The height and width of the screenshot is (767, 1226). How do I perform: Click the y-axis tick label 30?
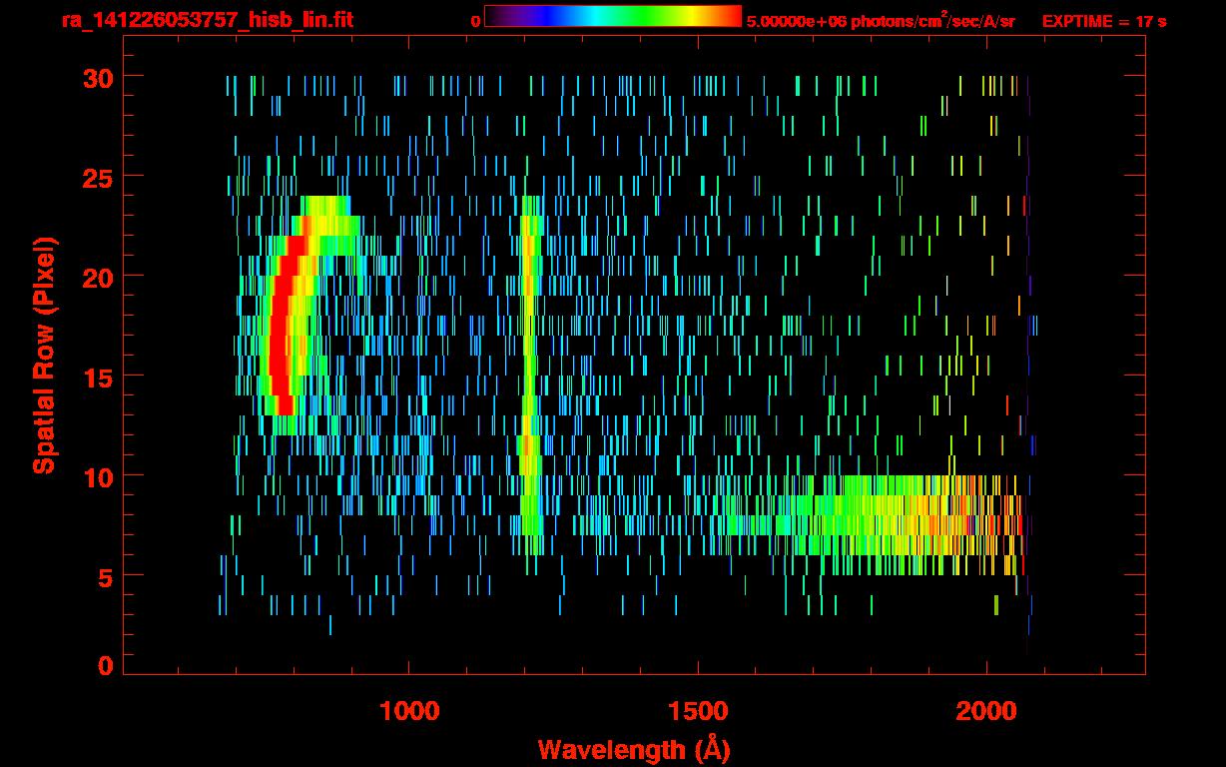coord(99,77)
